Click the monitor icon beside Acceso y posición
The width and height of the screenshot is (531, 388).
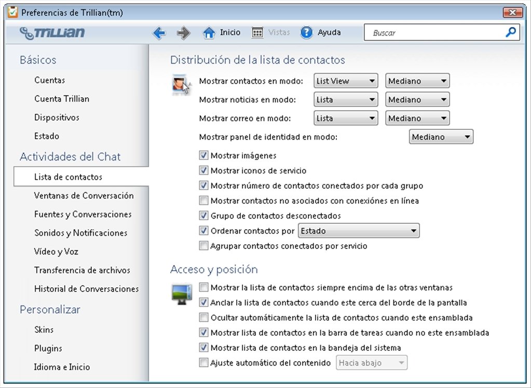tap(182, 294)
